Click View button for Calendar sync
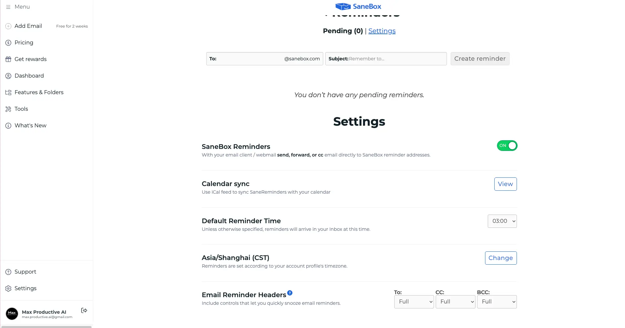This screenshot has width=625, height=328. [x=505, y=184]
